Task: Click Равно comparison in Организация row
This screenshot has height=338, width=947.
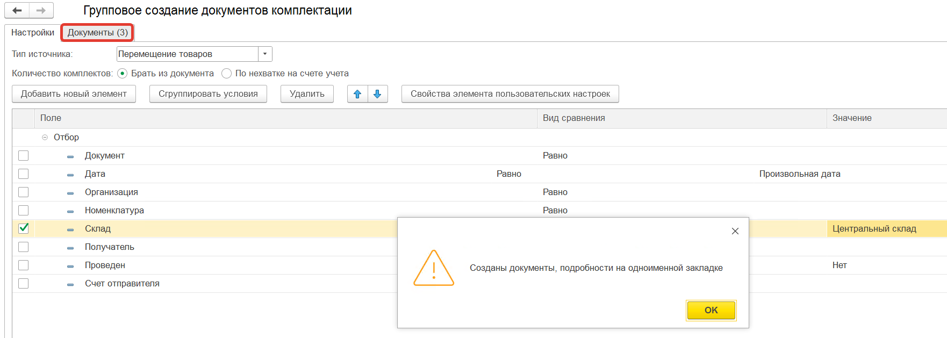Action: click(x=555, y=192)
